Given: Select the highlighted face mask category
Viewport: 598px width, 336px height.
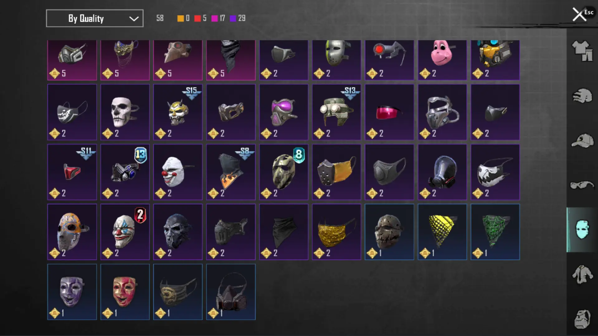Looking at the screenshot, I should (582, 230).
